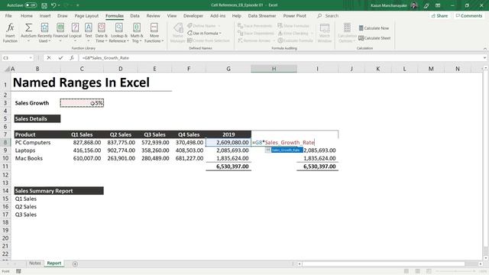Click the PC Computers cell

[x=37, y=143]
